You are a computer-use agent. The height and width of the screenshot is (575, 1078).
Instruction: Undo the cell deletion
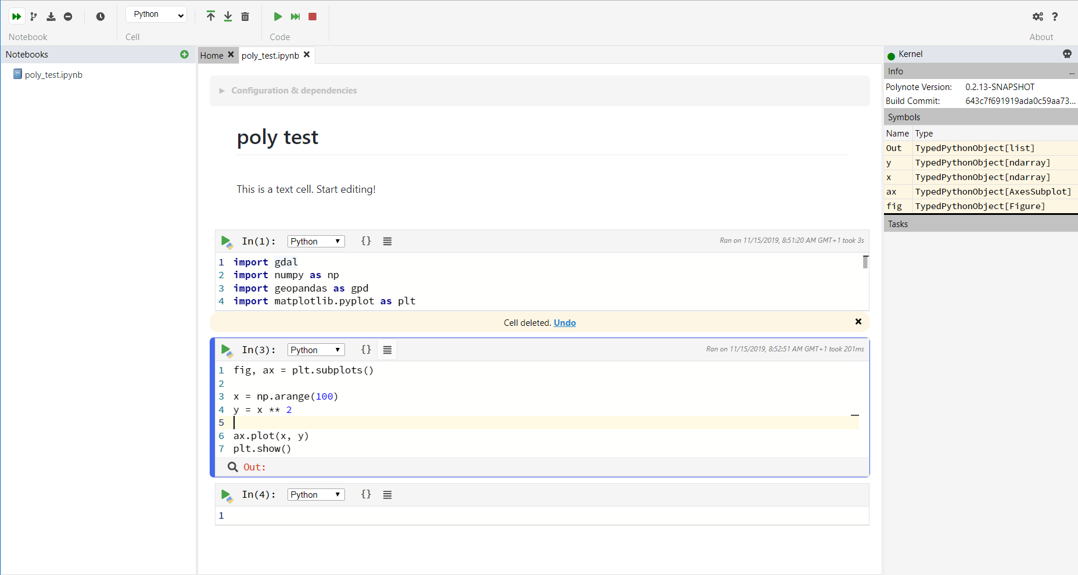coord(564,322)
